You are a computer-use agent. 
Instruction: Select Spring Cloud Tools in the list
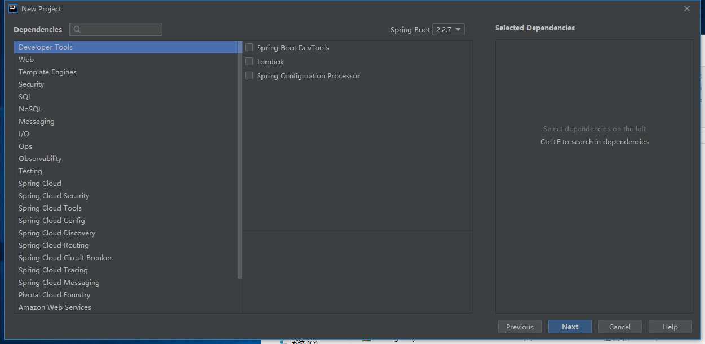pyautogui.click(x=126, y=208)
